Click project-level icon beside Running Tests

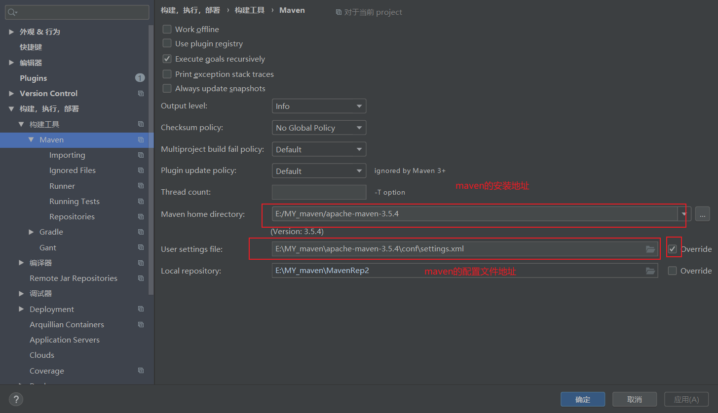(x=141, y=202)
